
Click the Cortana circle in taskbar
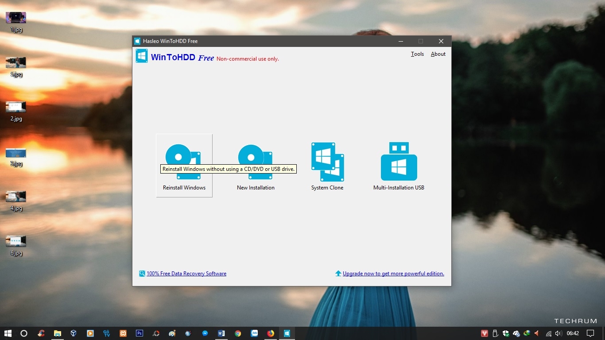pyautogui.click(x=24, y=333)
